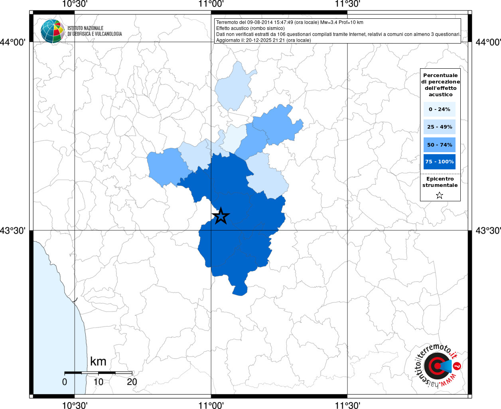Click the 'Aggiornato il: 20-12-2025' line
501x409 pixels.
(x=263, y=40)
